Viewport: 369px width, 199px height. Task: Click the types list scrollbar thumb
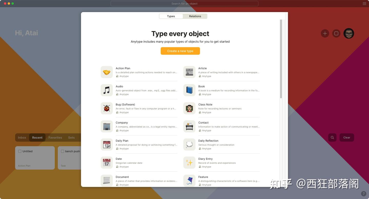coord(281,59)
